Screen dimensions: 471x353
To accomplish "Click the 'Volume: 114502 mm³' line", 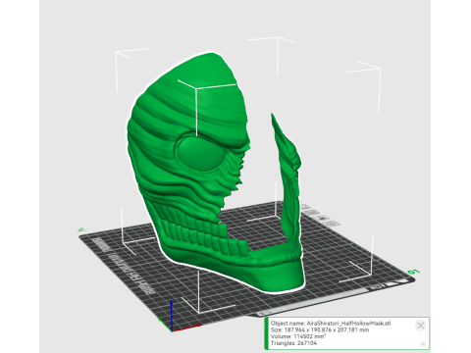I will [298, 336].
